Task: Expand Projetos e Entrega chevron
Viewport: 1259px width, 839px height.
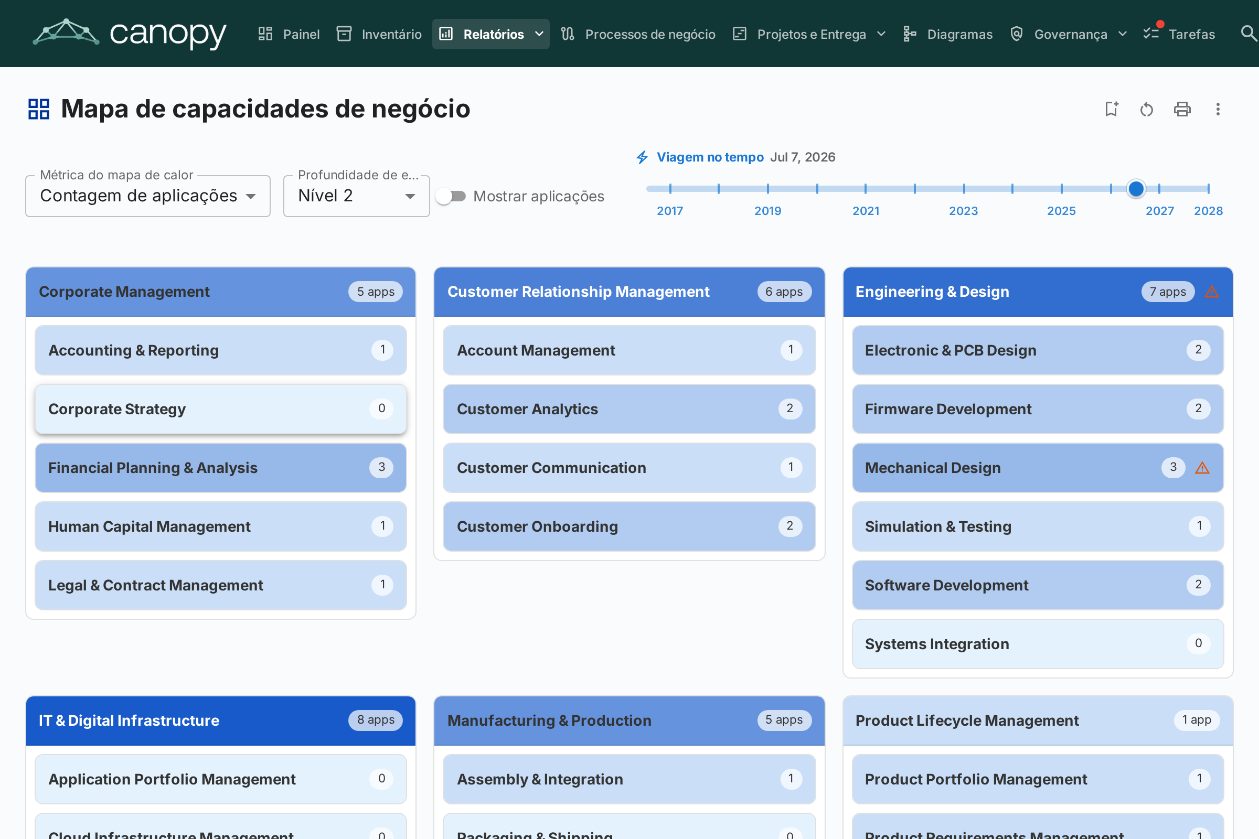Action: click(x=881, y=34)
